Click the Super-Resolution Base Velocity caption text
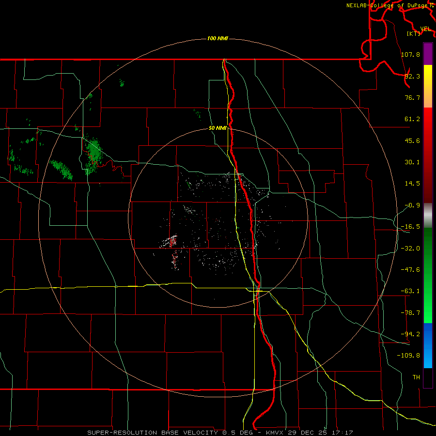The width and height of the screenshot is (436, 436). click(220, 433)
